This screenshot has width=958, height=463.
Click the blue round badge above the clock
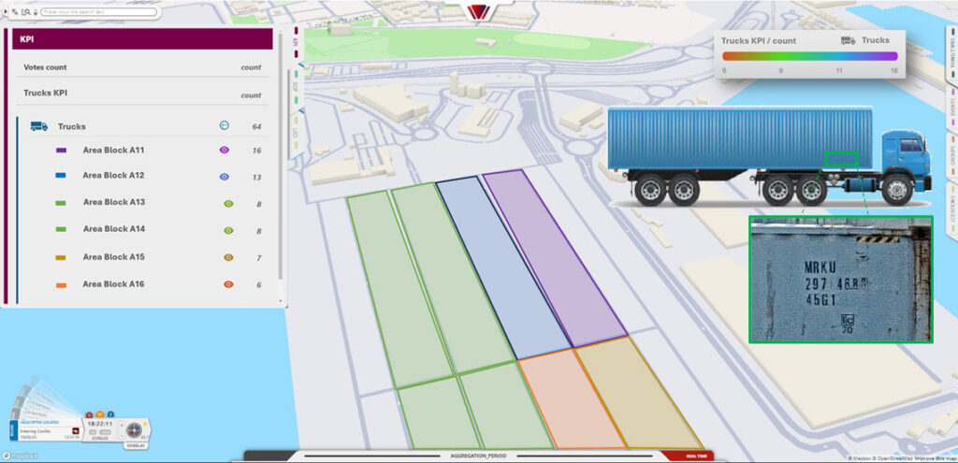[x=109, y=414]
